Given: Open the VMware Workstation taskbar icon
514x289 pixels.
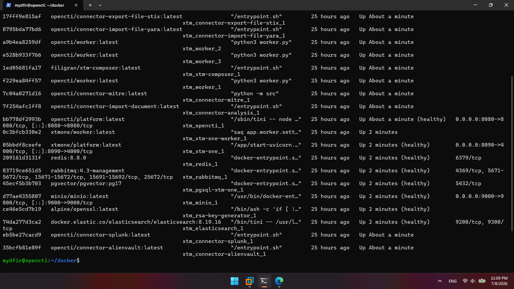Looking at the screenshot, I should pyautogui.click(x=250, y=281).
